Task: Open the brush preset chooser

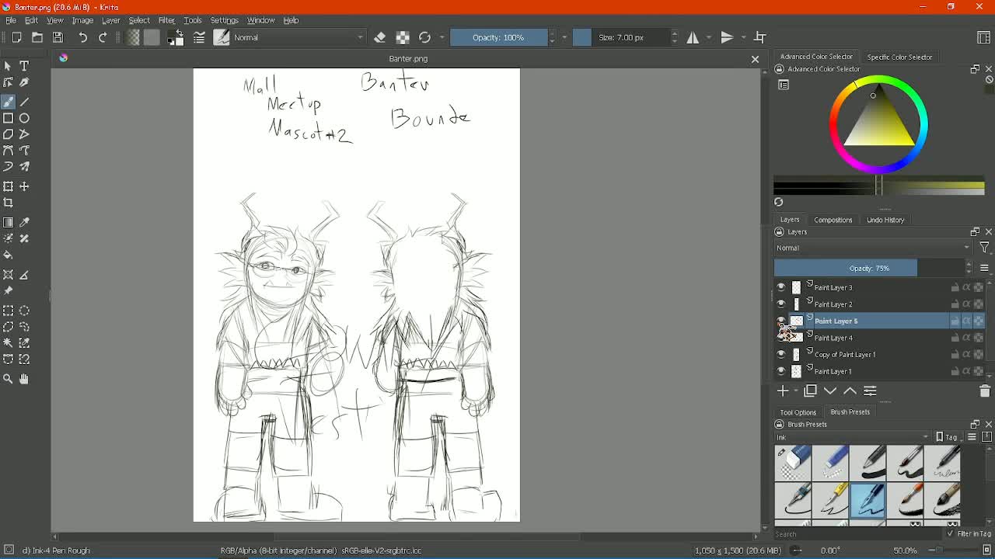Action: (x=222, y=37)
